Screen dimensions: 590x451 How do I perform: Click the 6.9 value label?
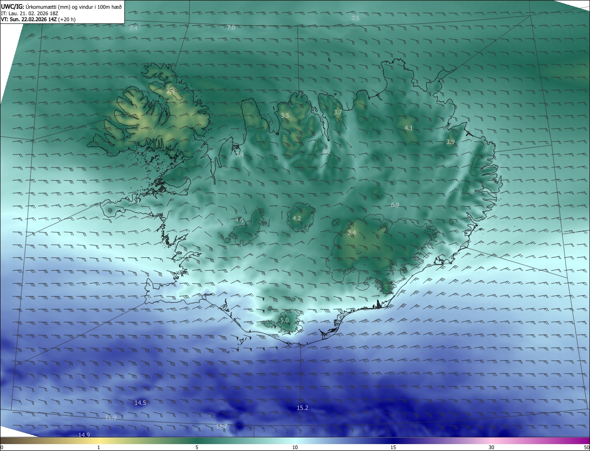[x=395, y=205]
